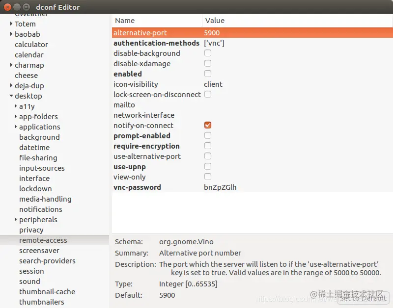
Task: Select calculator in the tree
Action: point(31,45)
